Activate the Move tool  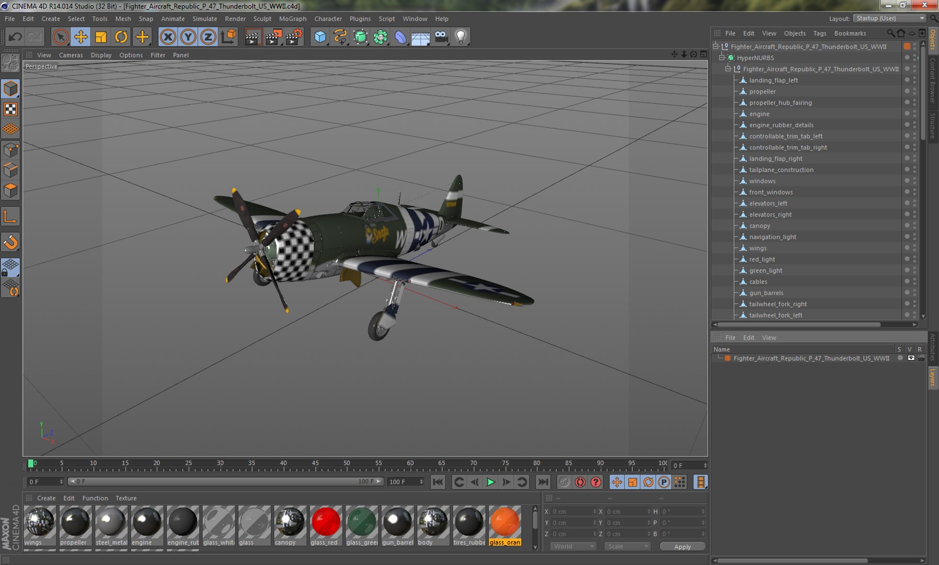click(x=81, y=37)
